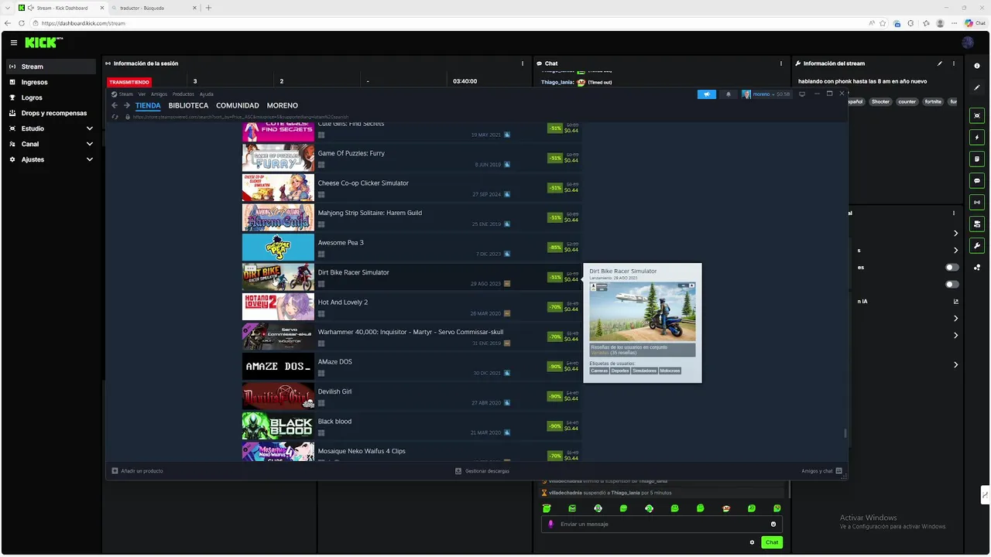
Task: Click the AMaze DOS thumbnail
Action: pos(278,367)
